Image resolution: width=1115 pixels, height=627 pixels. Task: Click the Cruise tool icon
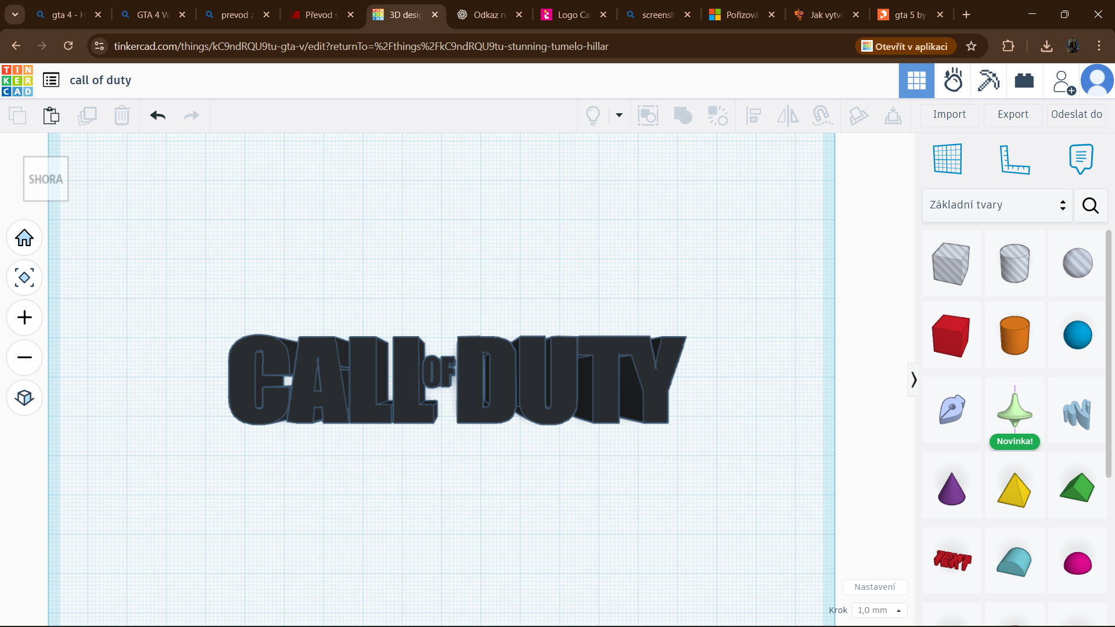click(822, 116)
